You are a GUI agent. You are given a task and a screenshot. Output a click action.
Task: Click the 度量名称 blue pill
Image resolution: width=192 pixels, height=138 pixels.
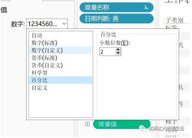click(117, 7)
